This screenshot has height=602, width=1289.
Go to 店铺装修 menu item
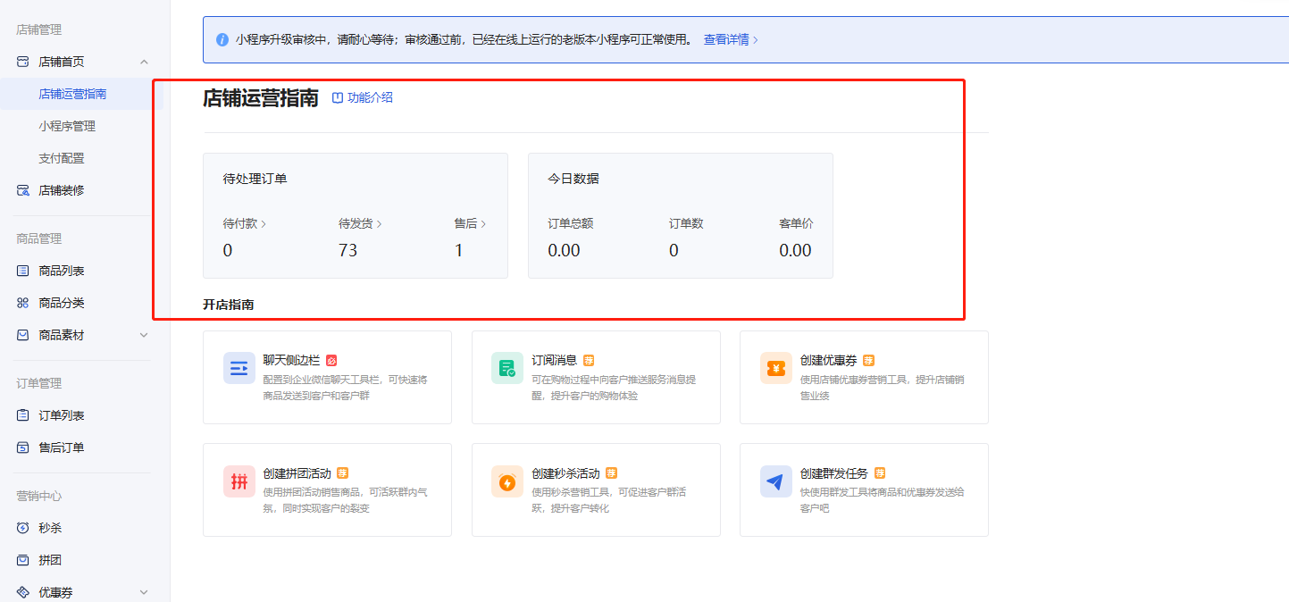coord(62,190)
